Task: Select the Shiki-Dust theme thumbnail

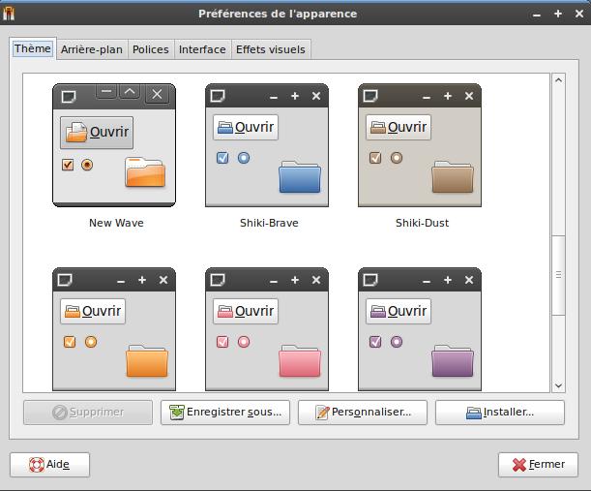Action: click(x=420, y=145)
